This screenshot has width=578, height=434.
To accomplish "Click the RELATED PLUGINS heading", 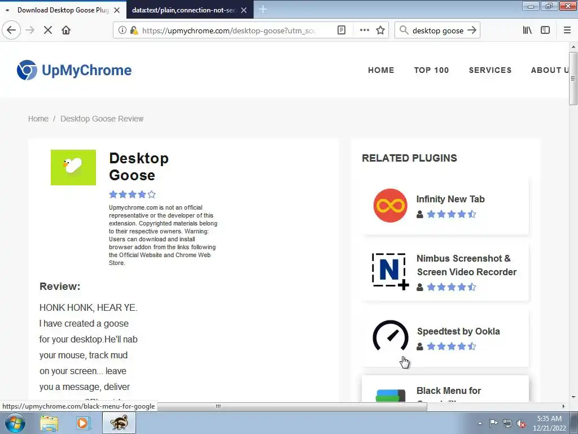I will (409, 158).
